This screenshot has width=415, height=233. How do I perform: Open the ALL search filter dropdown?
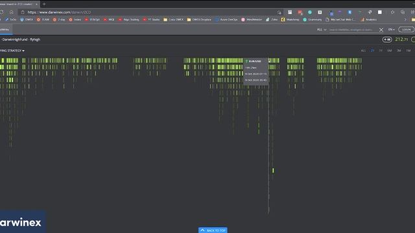click(322, 30)
